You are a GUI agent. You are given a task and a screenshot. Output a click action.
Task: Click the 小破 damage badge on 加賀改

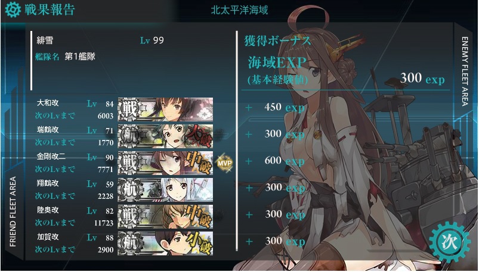(199, 243)
